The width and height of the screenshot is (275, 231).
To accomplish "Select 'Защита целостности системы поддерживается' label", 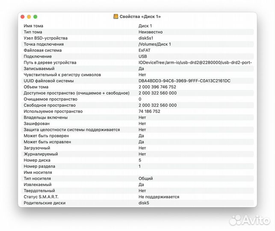I will point(72,130).
